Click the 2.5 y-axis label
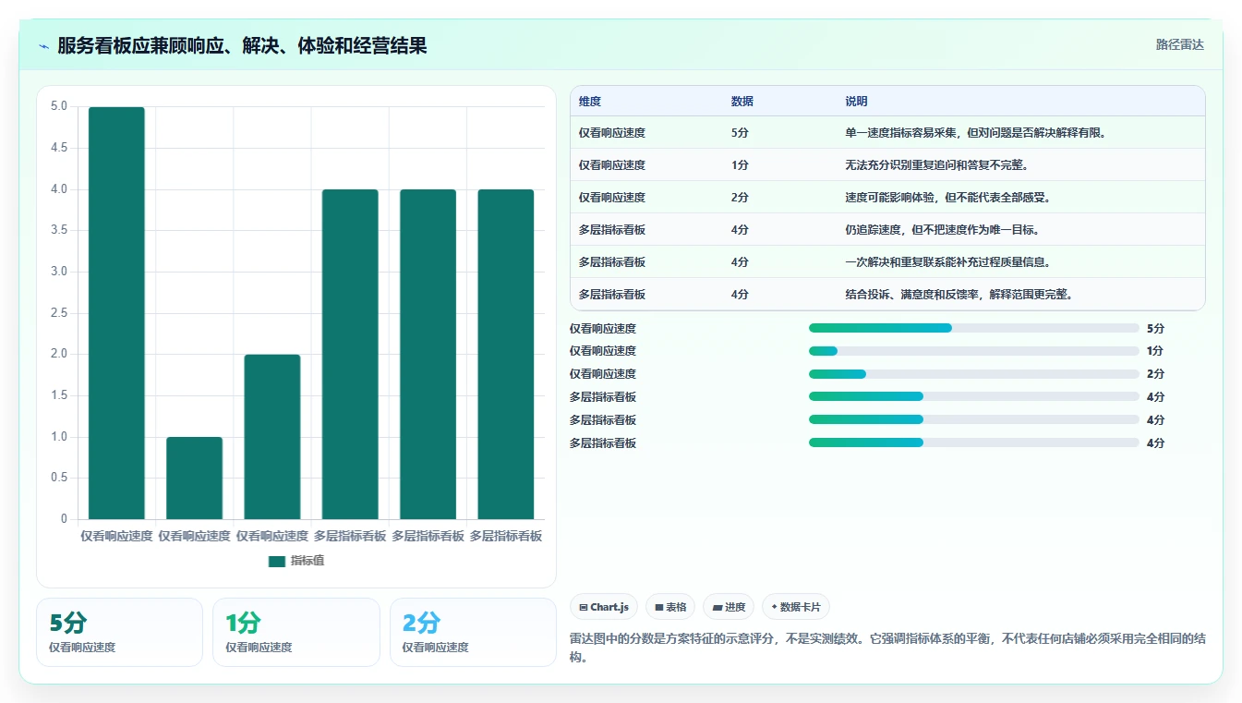This screenshot has width=1242, height=703. 58,313
